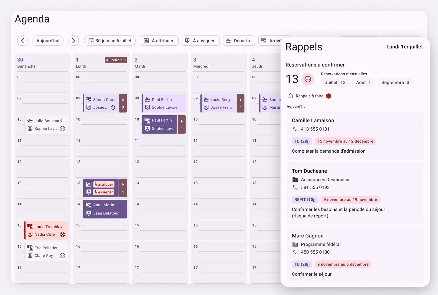Filter by À attribuer
Screen dimensions: 438x295
click(160, 41)
